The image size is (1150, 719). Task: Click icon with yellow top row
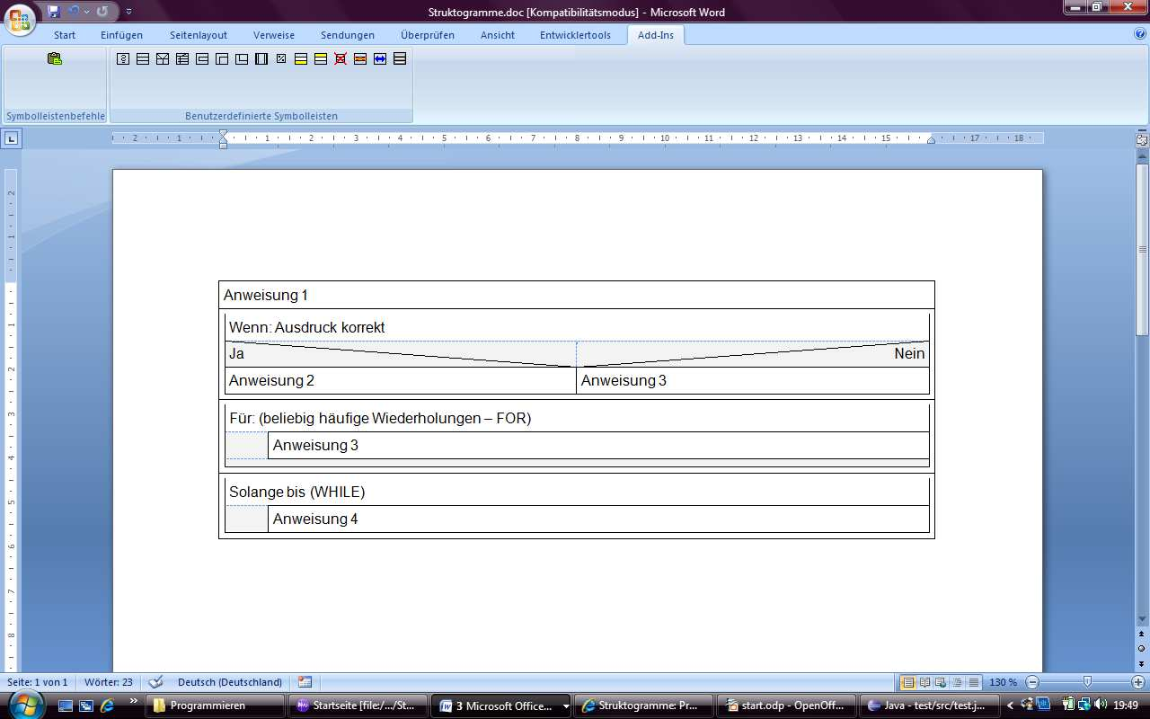pyautogui.click(x=321, y=59)
